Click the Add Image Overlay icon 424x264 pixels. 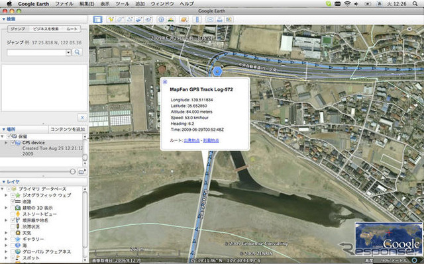click(x=139, y=19)
